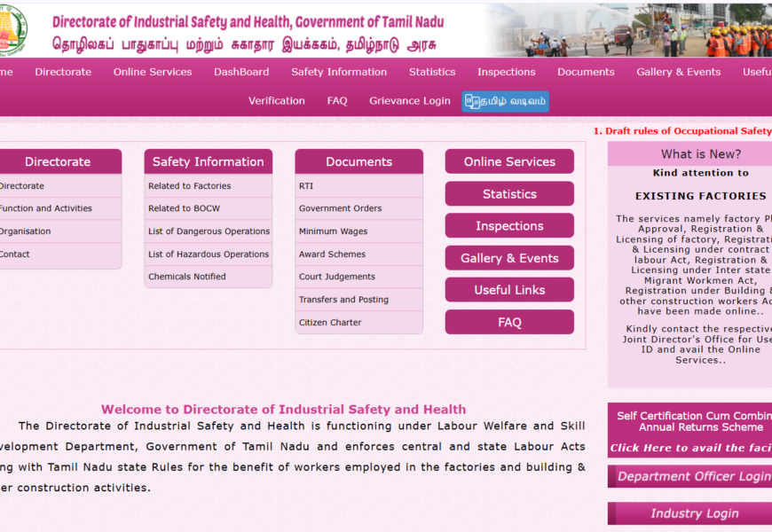Expand the Safety Information nav menu
The width and height of the screenshot is (772, 532).
tap(339, 72)
